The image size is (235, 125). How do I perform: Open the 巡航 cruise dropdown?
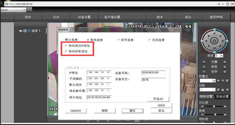click(214, 90)
